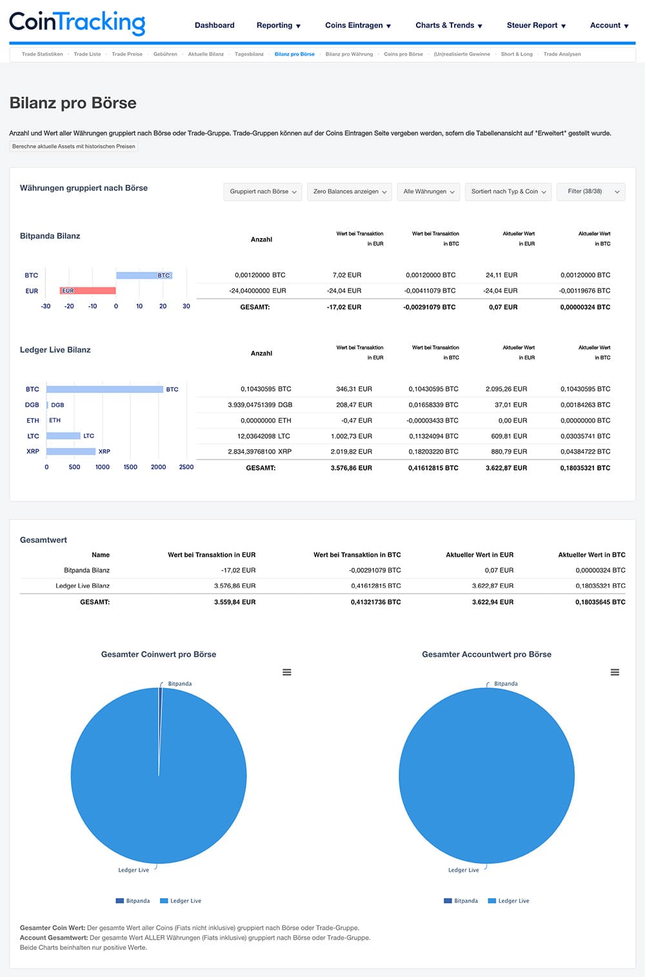Click Bitpanda Bilanz row in Gesamtwert table
The height and width of the screenshot is (977, 645).
322,570
